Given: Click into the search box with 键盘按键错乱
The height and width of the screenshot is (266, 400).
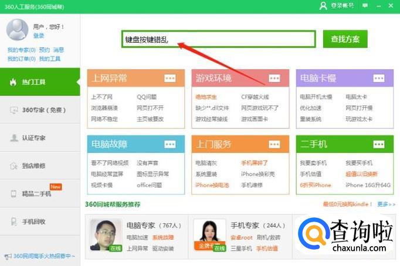Looking at the screenshot, I should point(219,39).
